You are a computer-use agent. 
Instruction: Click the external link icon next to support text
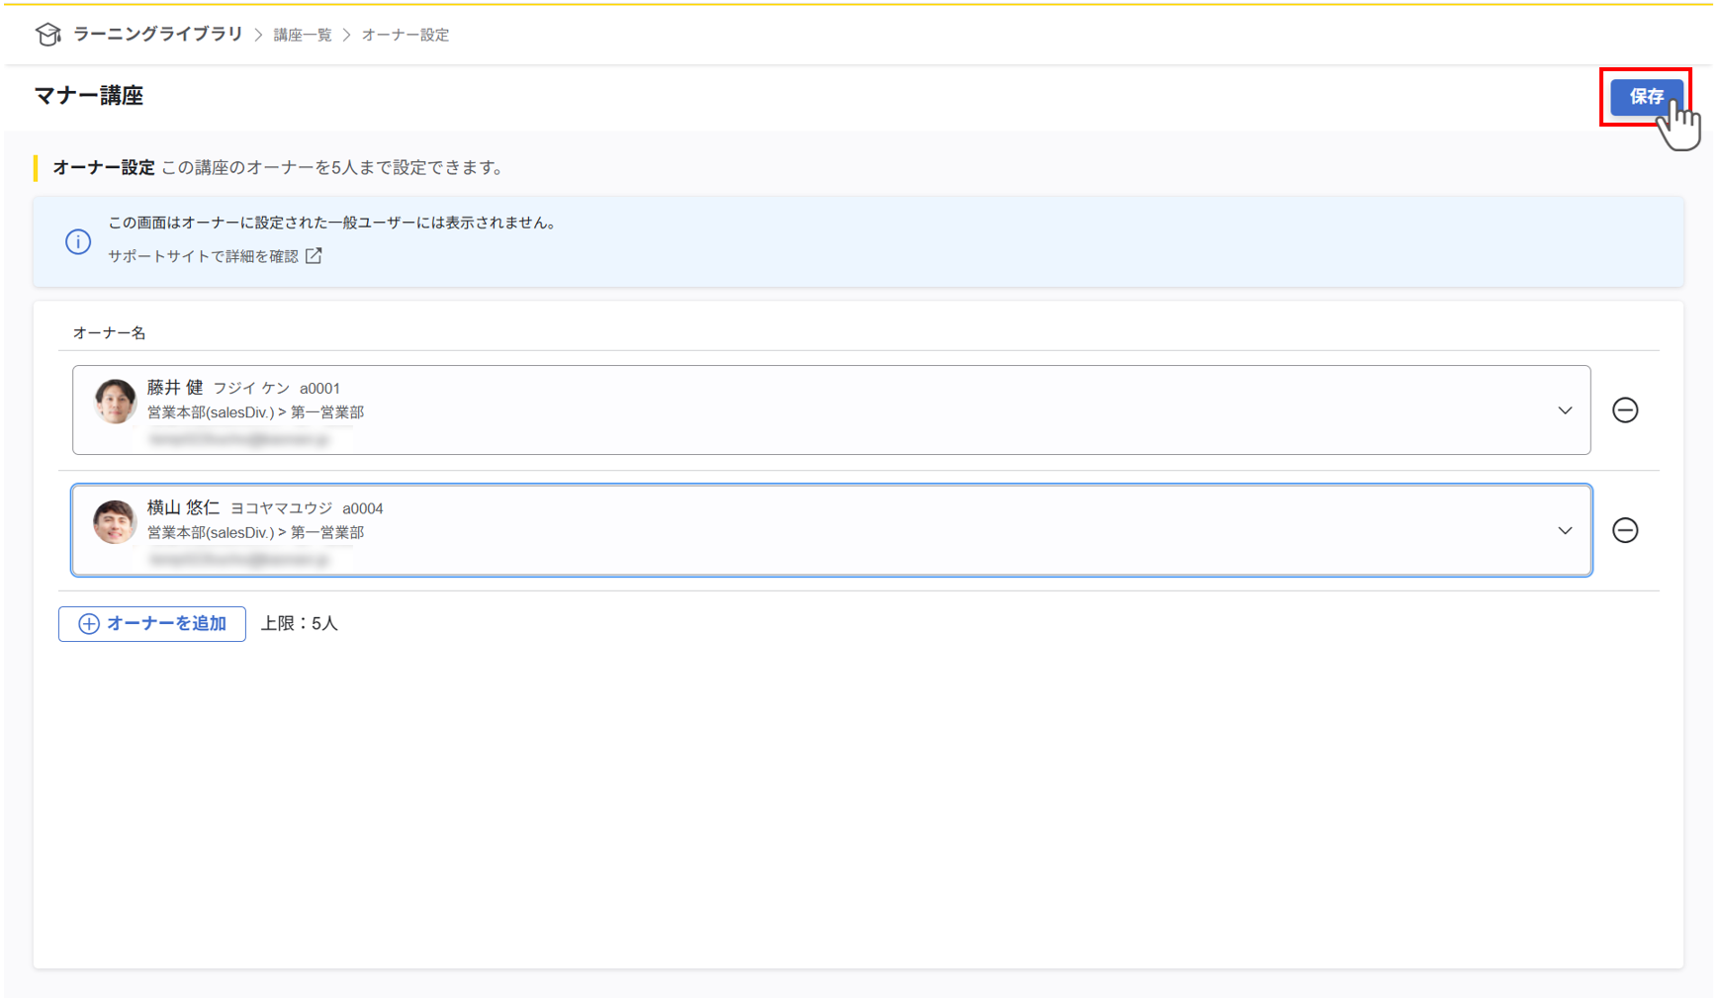314,255
